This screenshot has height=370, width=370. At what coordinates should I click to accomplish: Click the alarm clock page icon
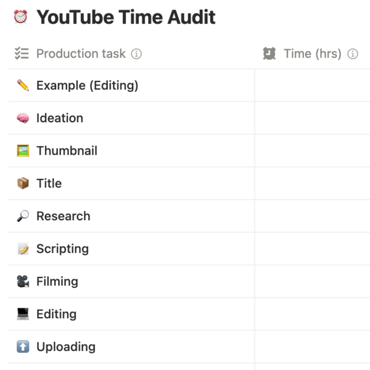pos(20,17)
